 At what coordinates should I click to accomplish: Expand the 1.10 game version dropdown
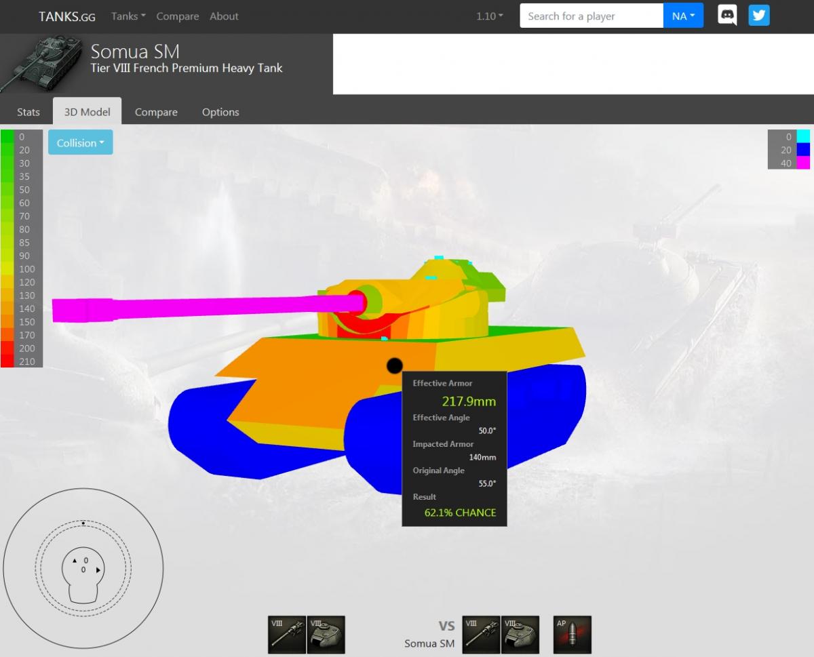[490, 16]
